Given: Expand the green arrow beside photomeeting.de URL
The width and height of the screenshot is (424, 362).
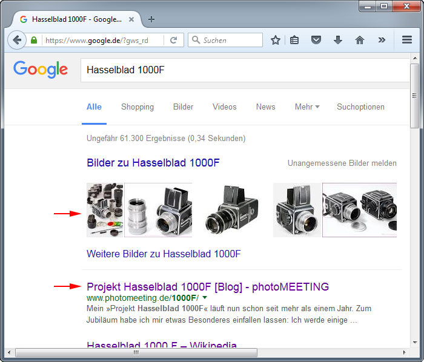Looking at the screenshot, I should tap(205, 298).
